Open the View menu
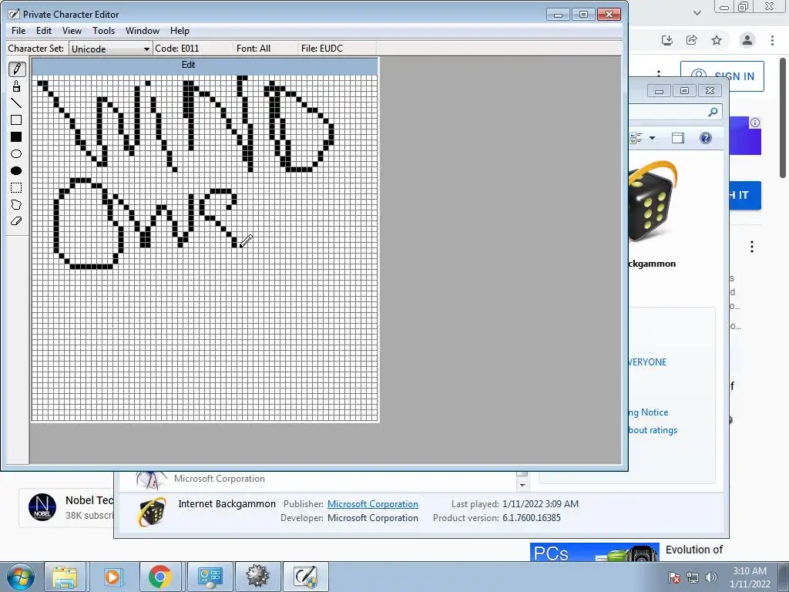The width and height of the screenshot is (789, 592). pos(72,31)
